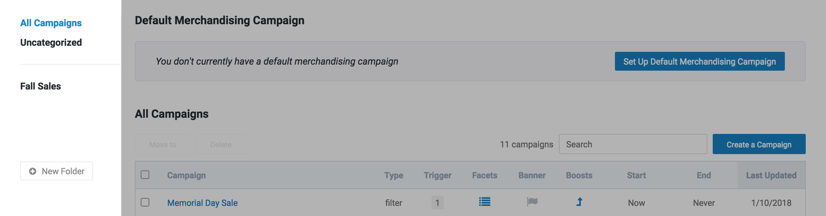This screenshot has height=216, width=826.
Task: Open the Memorial Day Sale campaign link
Action: coord(202,203)
